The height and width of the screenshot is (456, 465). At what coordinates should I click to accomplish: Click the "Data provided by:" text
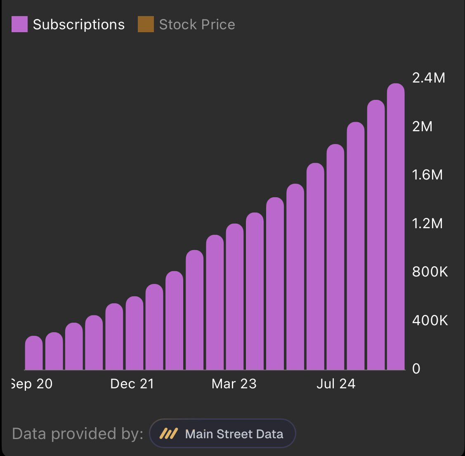[78, 434]
